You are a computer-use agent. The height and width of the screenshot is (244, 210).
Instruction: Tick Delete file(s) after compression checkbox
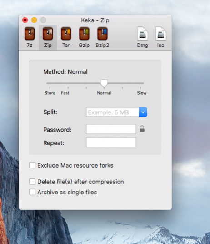pos(32,182)
